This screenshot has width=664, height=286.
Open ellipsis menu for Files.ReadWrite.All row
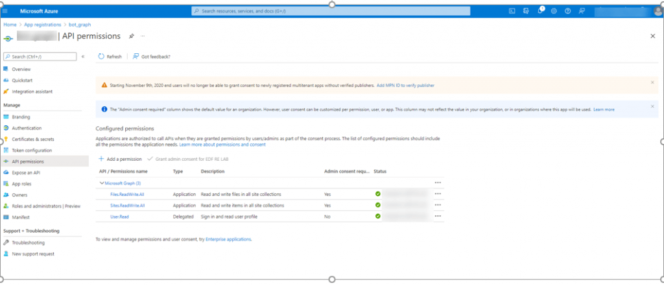pyautogui.click(x=438, y=194)
